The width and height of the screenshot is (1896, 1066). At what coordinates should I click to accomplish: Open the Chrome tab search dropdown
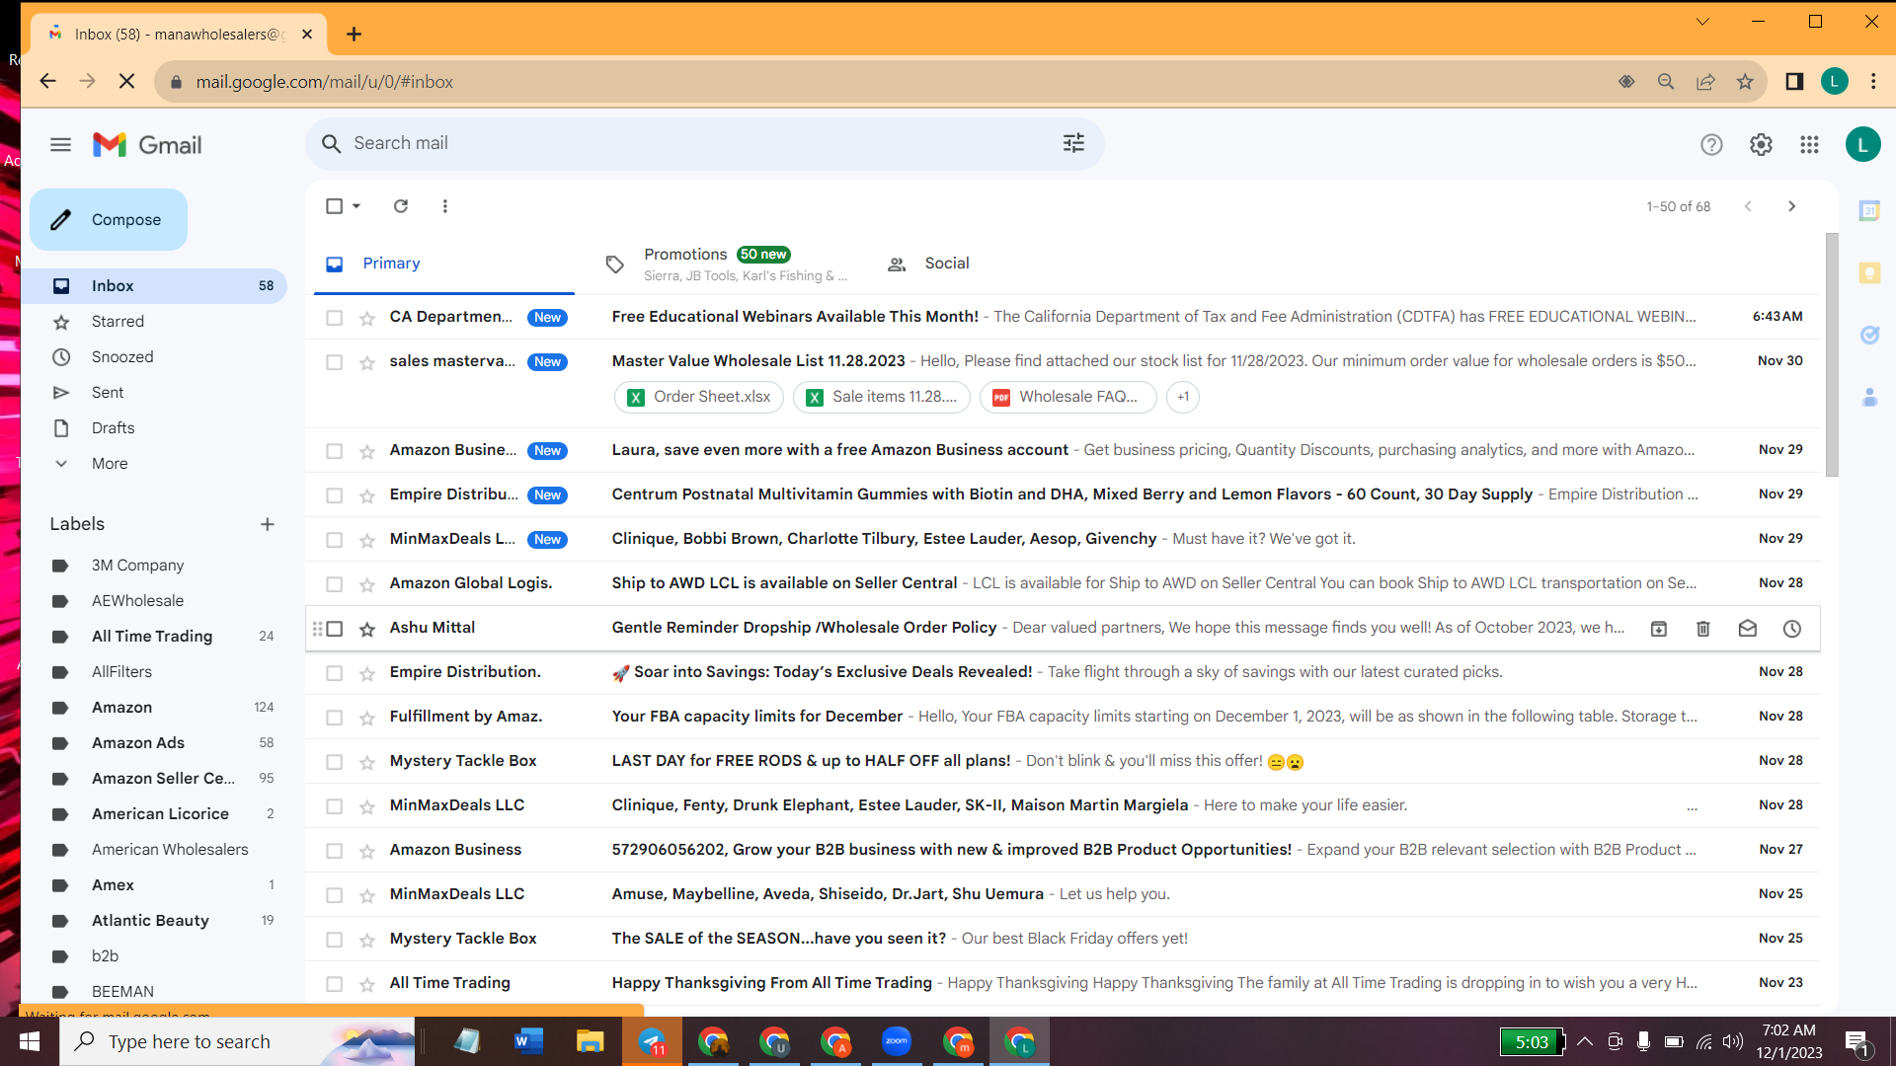coord(1702,22)
